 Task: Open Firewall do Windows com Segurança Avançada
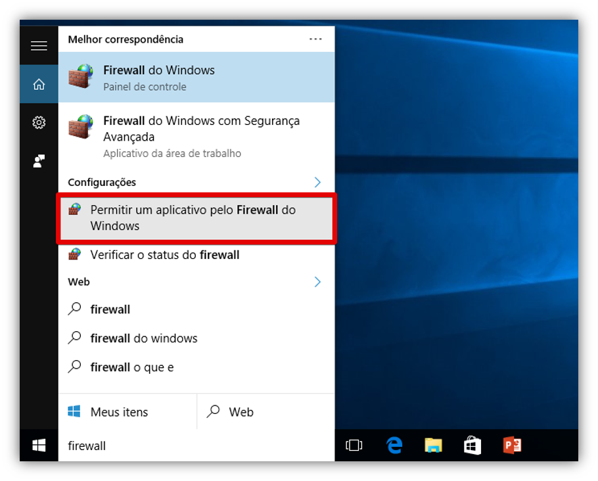tap(196, 136)
